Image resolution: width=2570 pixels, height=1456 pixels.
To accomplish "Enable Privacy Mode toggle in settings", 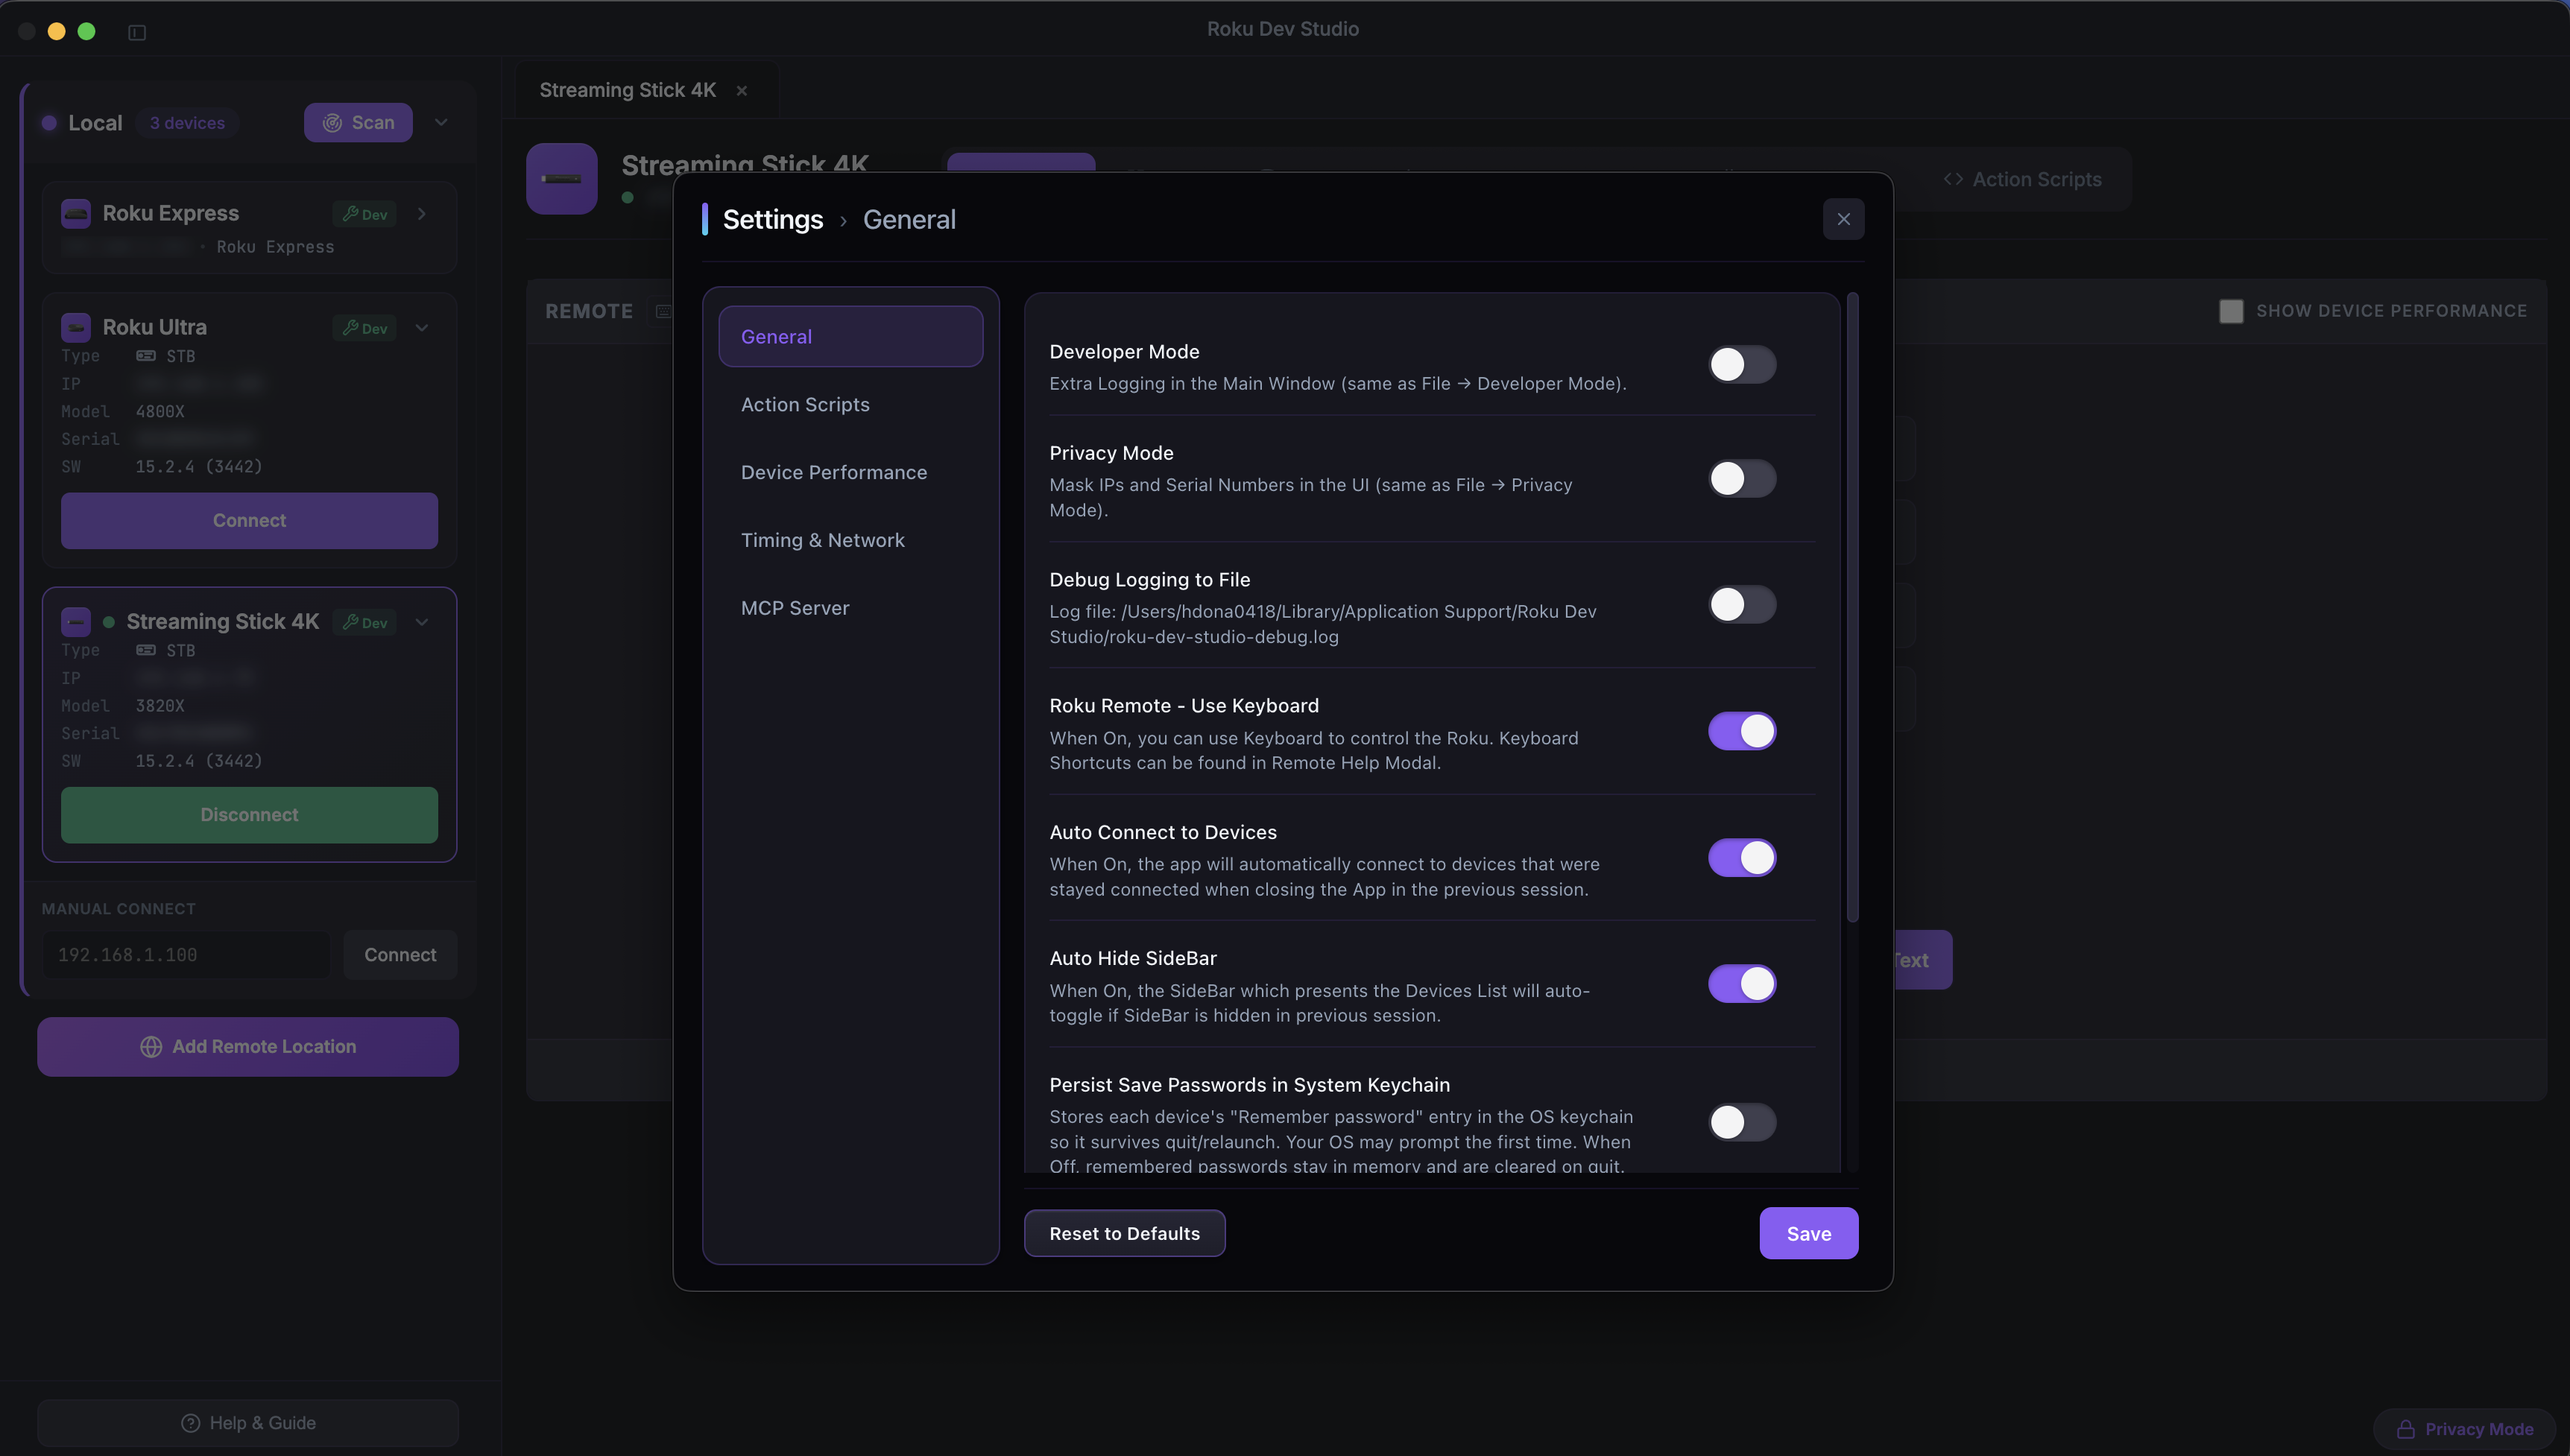I will [1742, 479].
